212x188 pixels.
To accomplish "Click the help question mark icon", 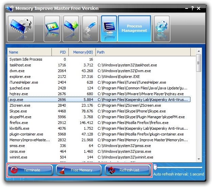I will point(192,8).
